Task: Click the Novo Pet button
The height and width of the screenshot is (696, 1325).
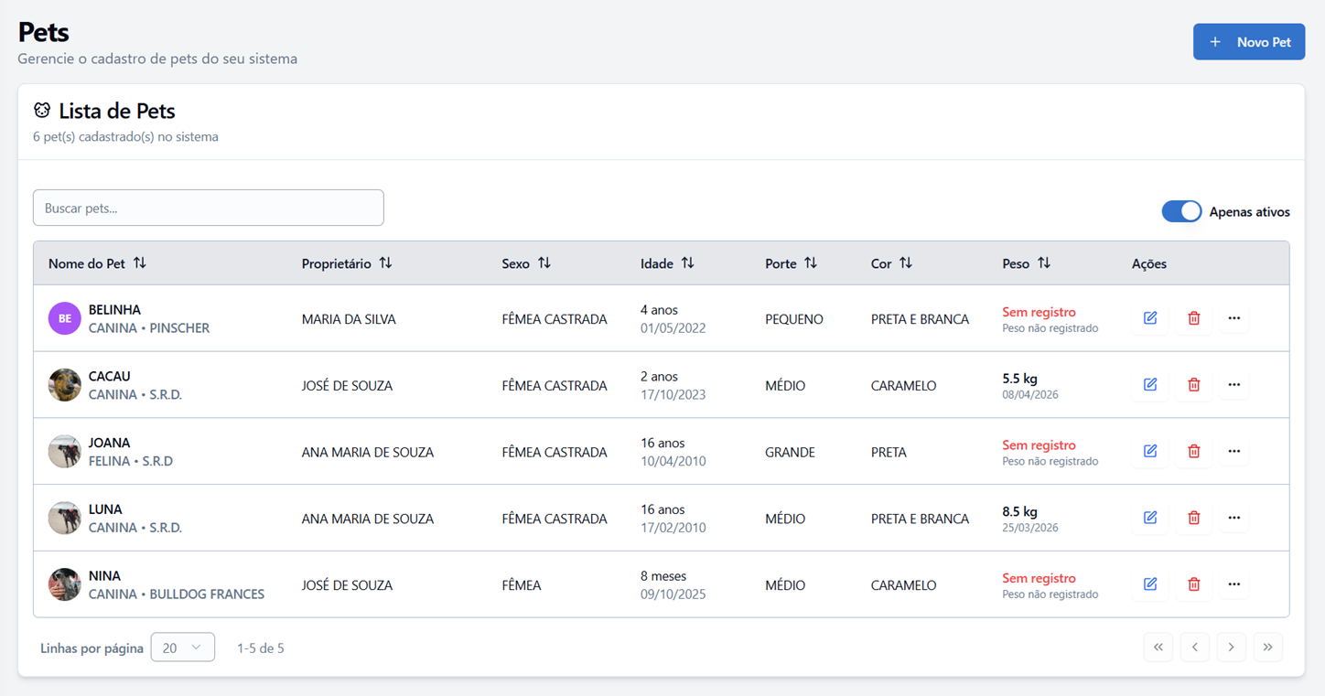Action: (1249, 42)
